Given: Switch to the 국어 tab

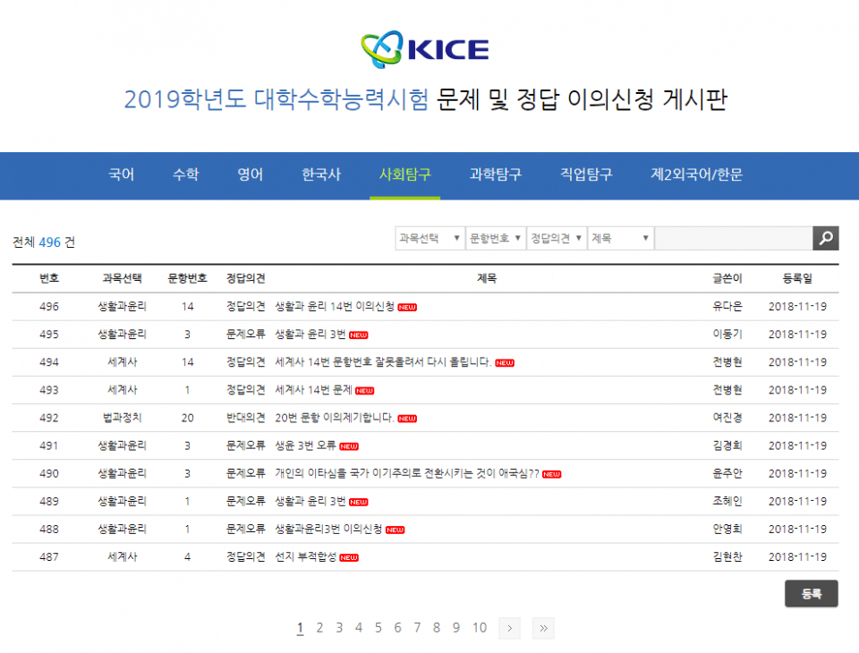Looking at the screenshot, I should (121, 174).
